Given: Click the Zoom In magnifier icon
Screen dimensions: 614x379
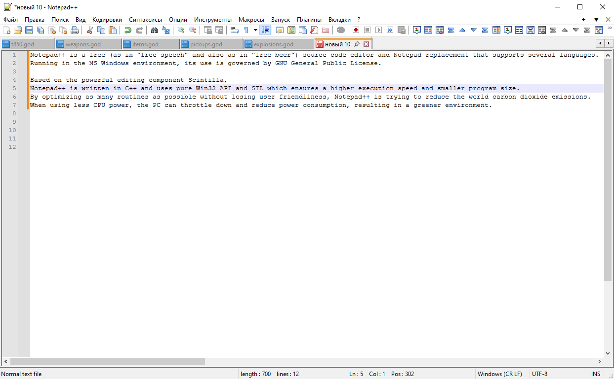Looking at the screenshot, I should pos(181,30).
